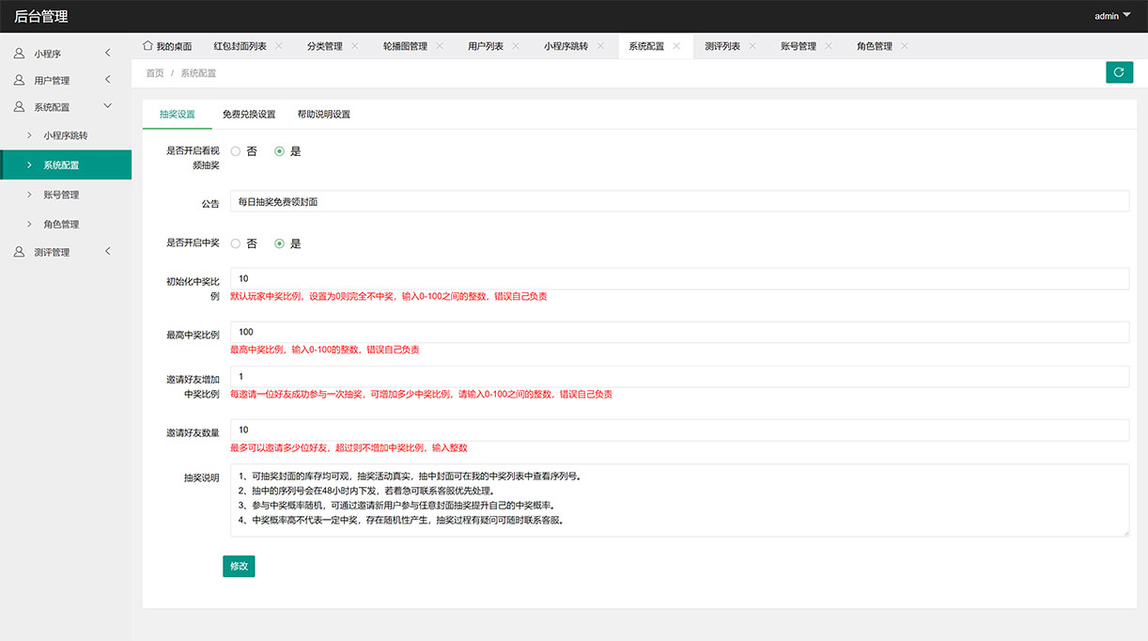Screen dimensions: 1148x641
Task: Click the user icon beside 小程序
Action: [19, 54]
